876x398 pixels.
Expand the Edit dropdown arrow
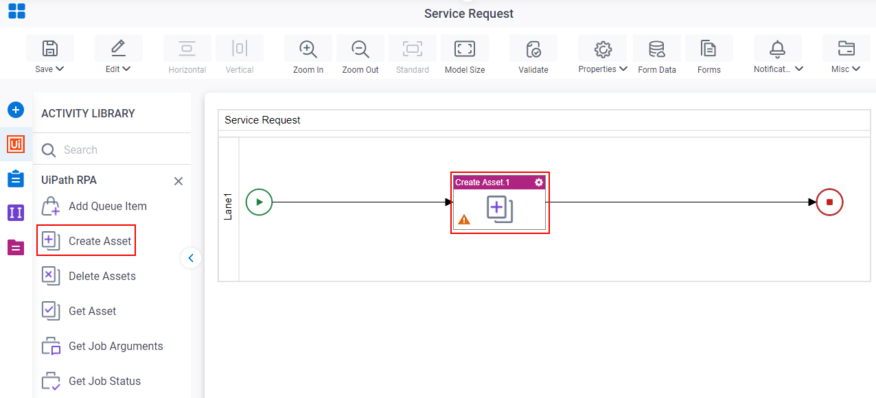point(126,69)
